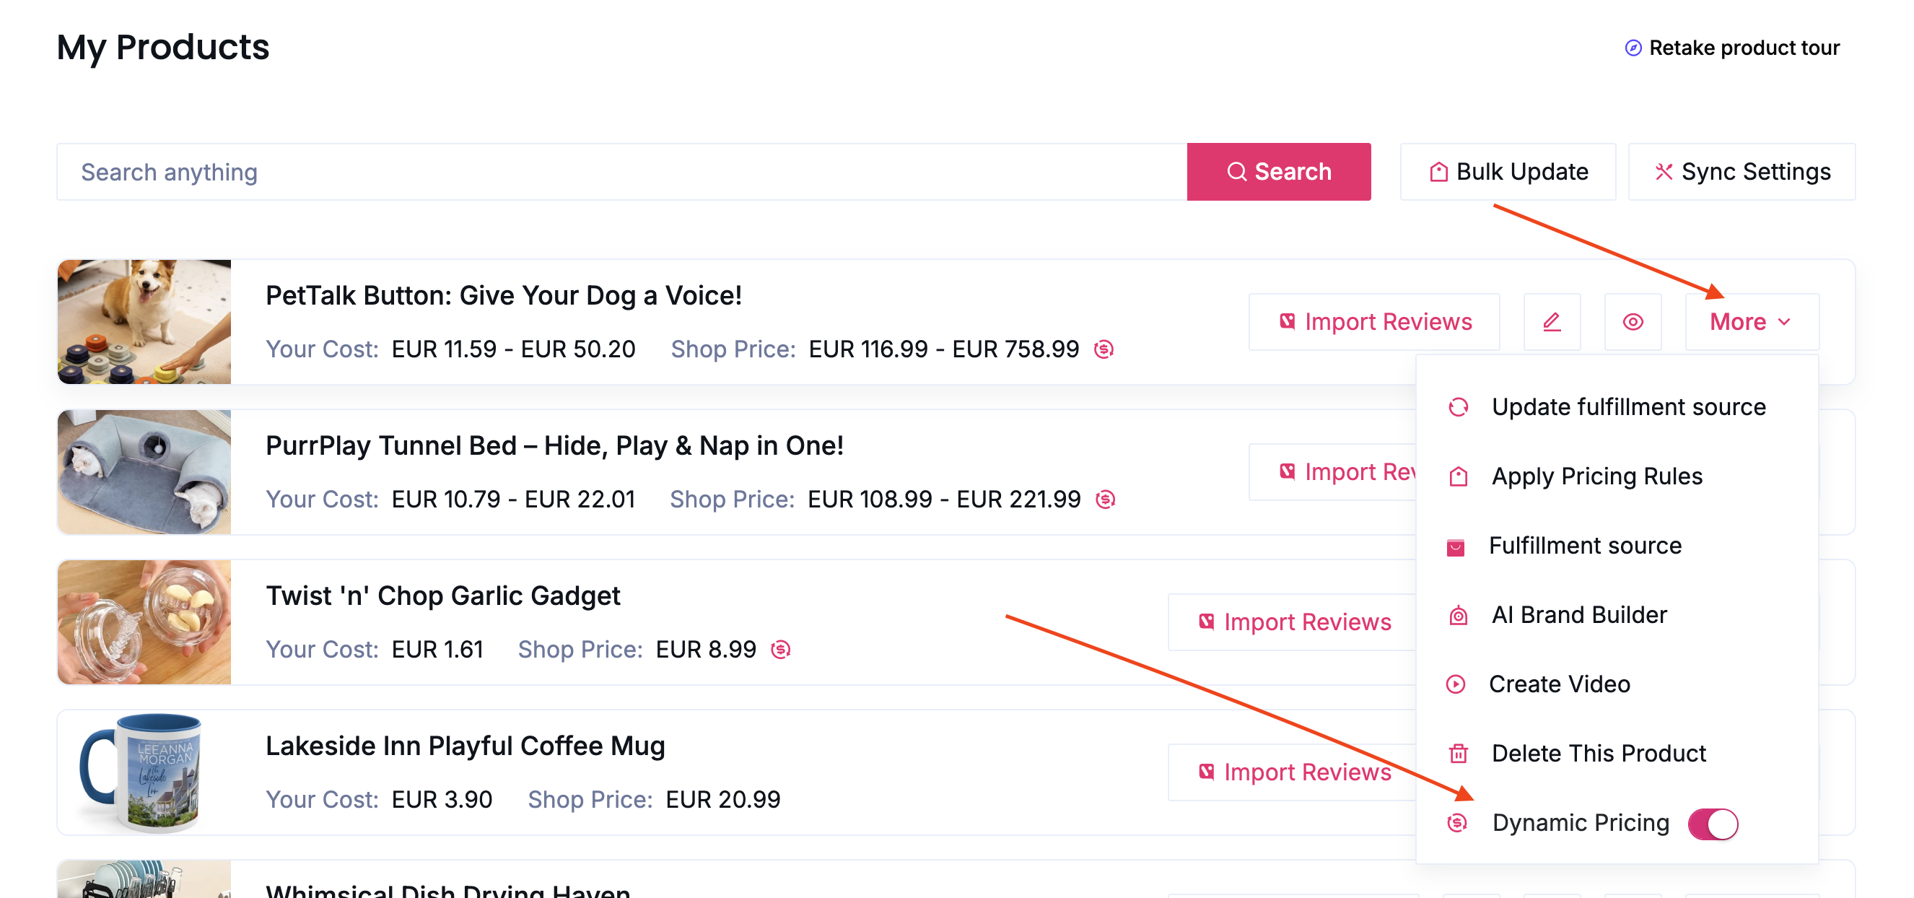Click dynamic pricing icon beside Garlic Gadget price

tap(780, 649)
